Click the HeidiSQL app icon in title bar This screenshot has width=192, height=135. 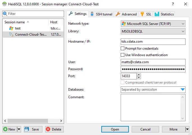pyautogui.click(x=4, y=4)
